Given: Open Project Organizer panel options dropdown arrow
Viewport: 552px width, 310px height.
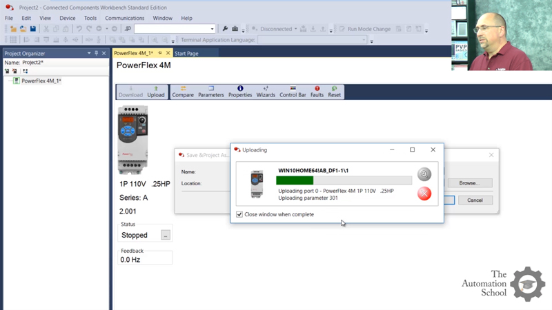Looking at the screenshot, I should (x=88, y=53).
